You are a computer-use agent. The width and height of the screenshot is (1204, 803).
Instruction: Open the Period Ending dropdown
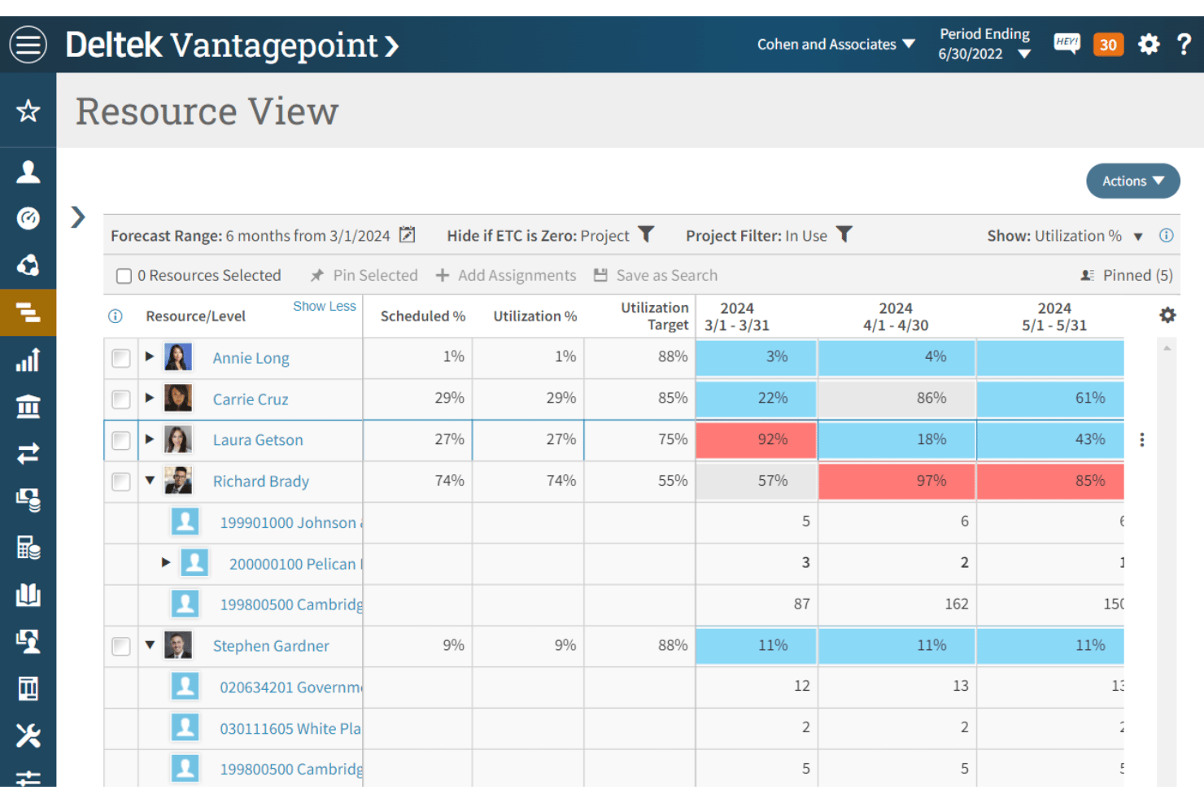click(984, 44)
